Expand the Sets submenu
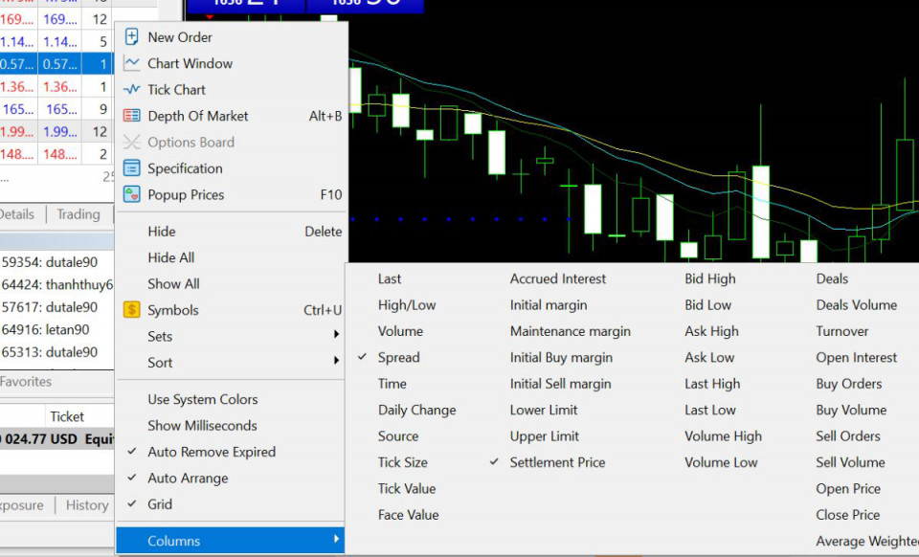The image size is (919, 557). coord(336,336)
